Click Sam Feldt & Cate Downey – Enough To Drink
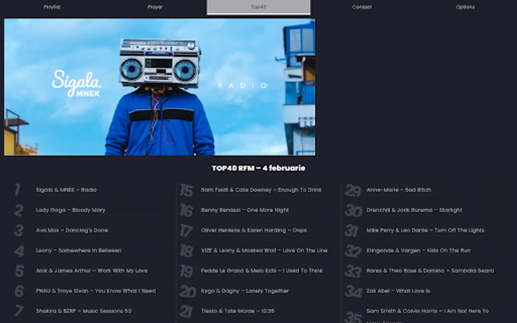 coord(261,190)
